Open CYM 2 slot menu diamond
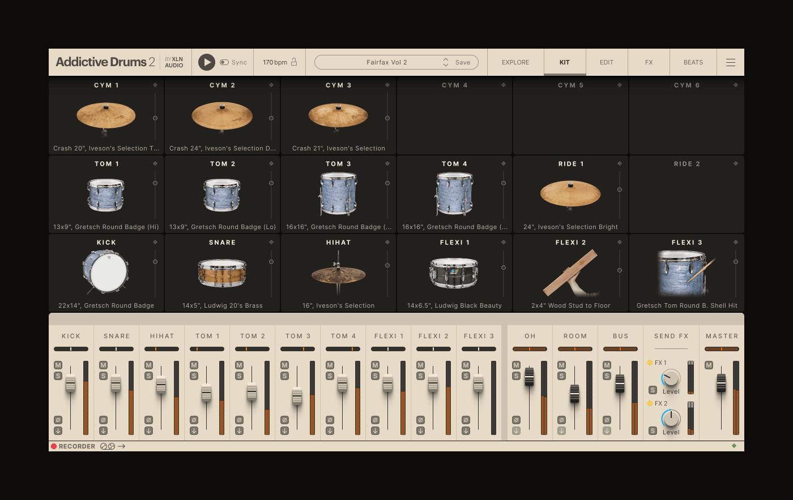Screen dimensions: 793x500 (271, 85)
